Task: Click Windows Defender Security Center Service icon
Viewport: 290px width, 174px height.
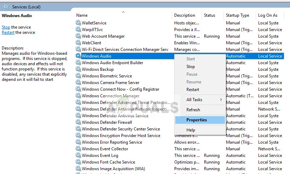Action: point(78,129)
